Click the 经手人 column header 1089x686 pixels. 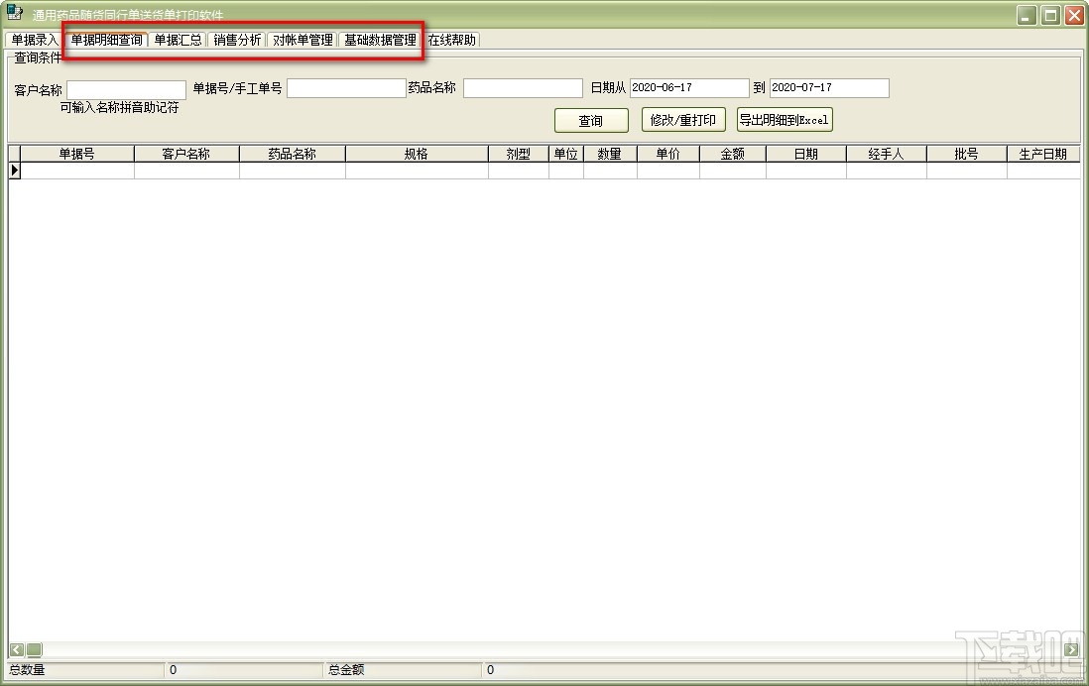[x=887, y=154]
